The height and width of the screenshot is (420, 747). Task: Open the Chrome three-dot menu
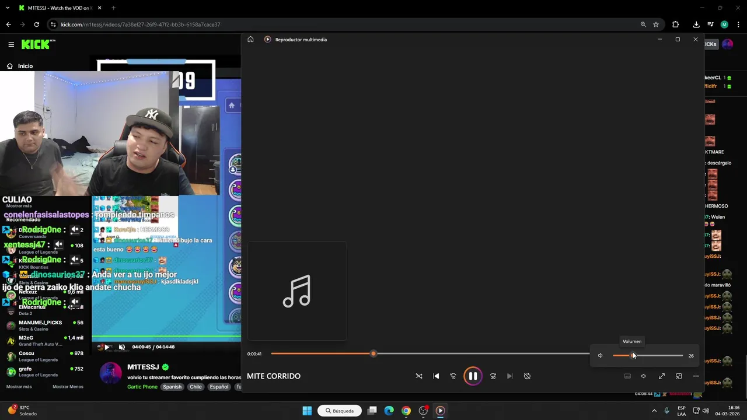coord(738,24)
